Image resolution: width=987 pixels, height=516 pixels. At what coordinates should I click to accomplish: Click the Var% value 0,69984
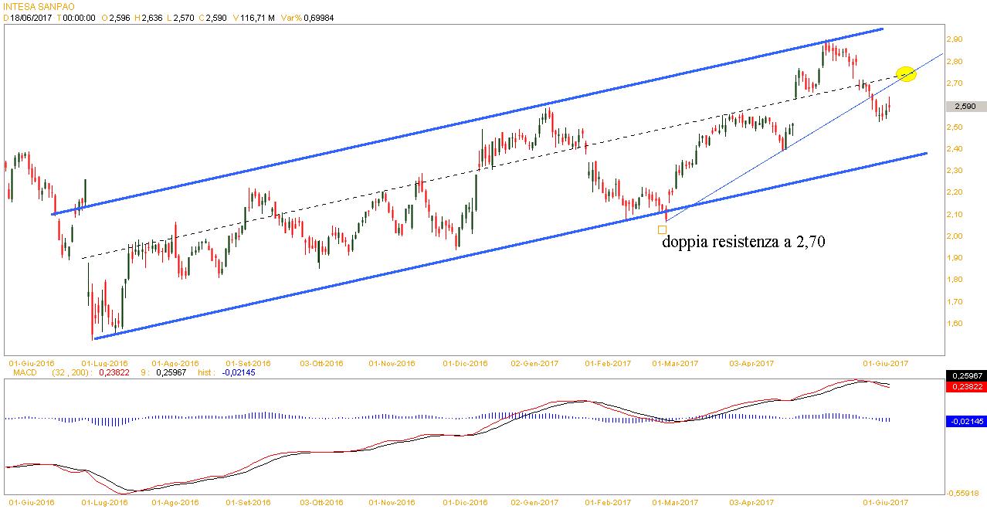[319, 17]
